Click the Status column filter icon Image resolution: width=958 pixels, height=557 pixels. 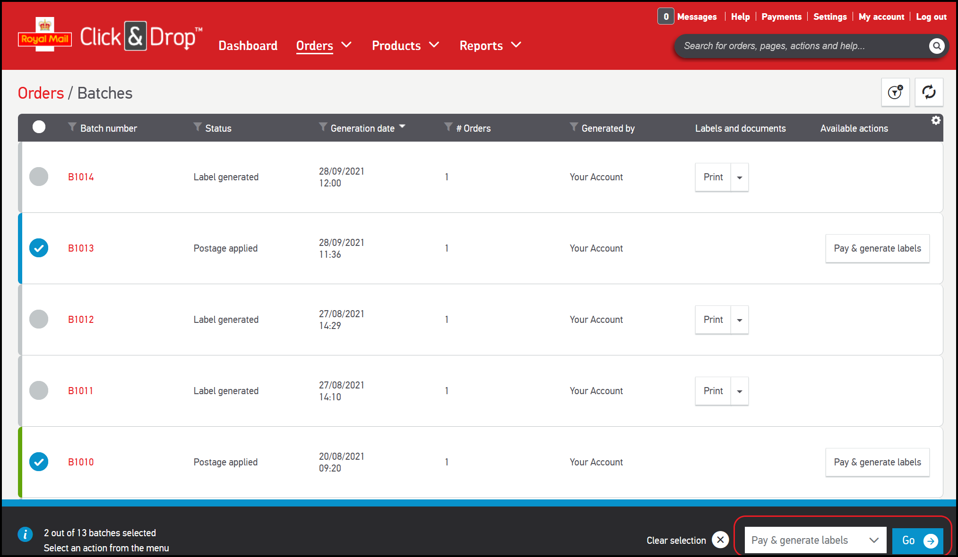198,127
